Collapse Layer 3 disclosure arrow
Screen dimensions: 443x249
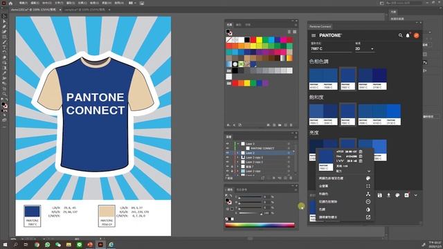click(238, 144)
